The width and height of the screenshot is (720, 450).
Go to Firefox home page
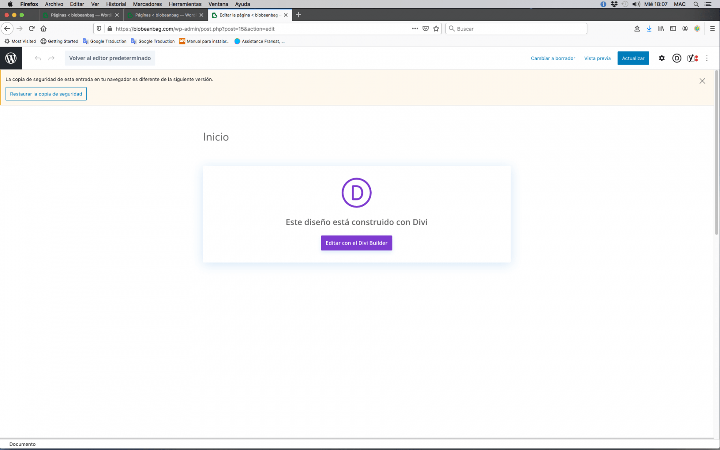(43, 29)
